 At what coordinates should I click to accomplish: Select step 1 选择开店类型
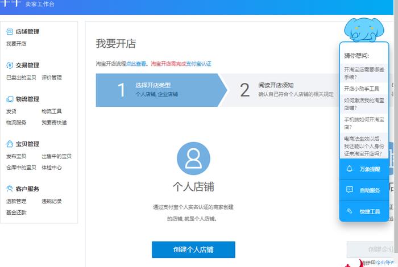click(x=161, y=90)
